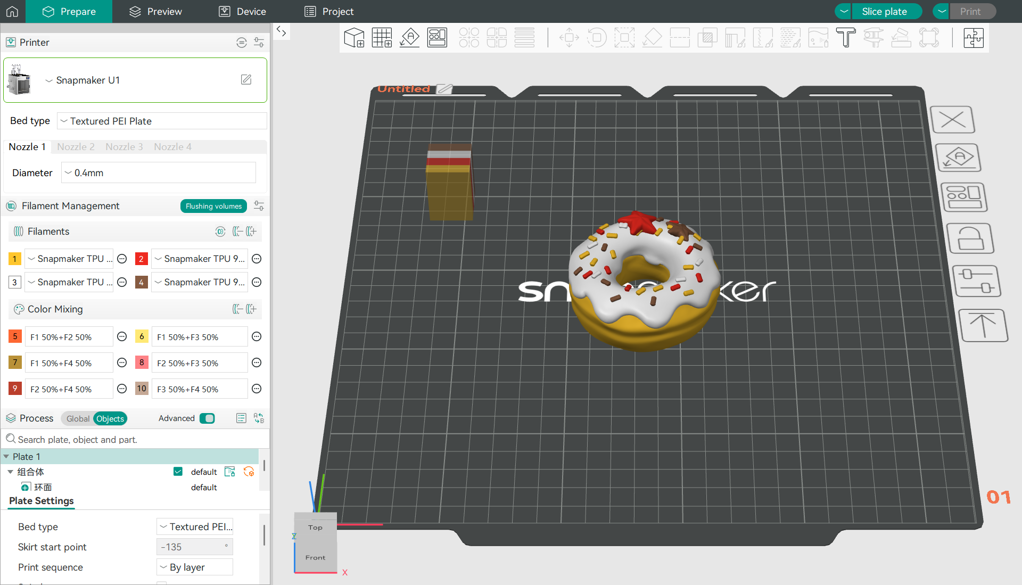Viewport: 1022px width, 585px height.
Task: Uncheck the 组合体 object checkbox
Action: point(178,472)
